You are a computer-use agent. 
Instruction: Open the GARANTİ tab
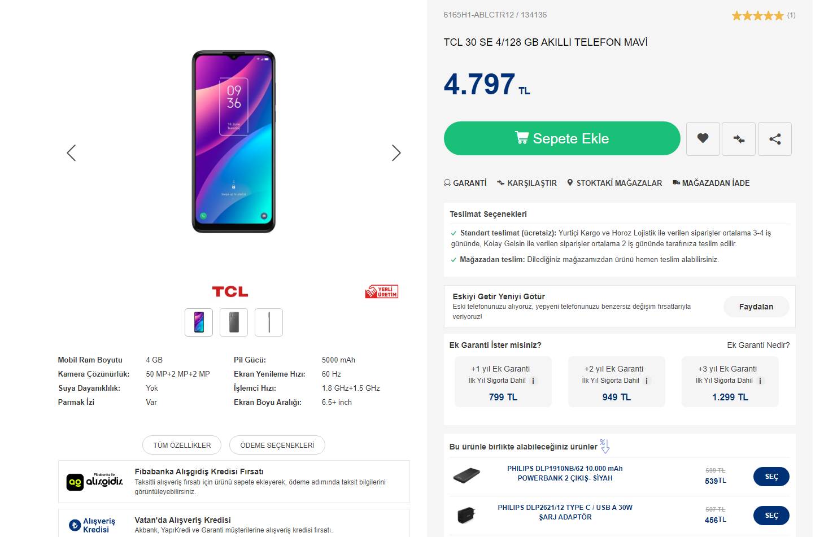[x=465, y=183]
